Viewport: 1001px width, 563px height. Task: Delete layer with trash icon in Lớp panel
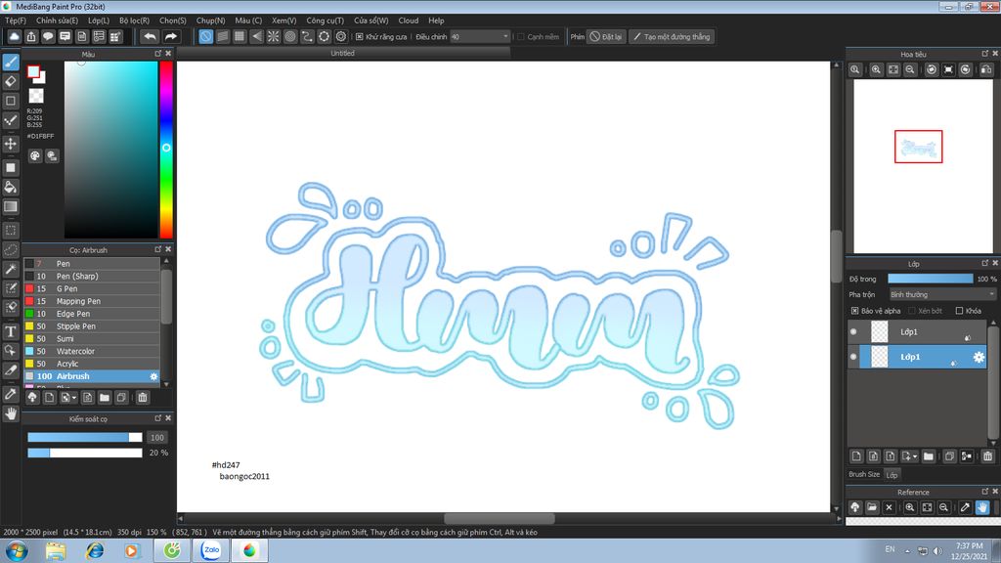tap(987, 455)
